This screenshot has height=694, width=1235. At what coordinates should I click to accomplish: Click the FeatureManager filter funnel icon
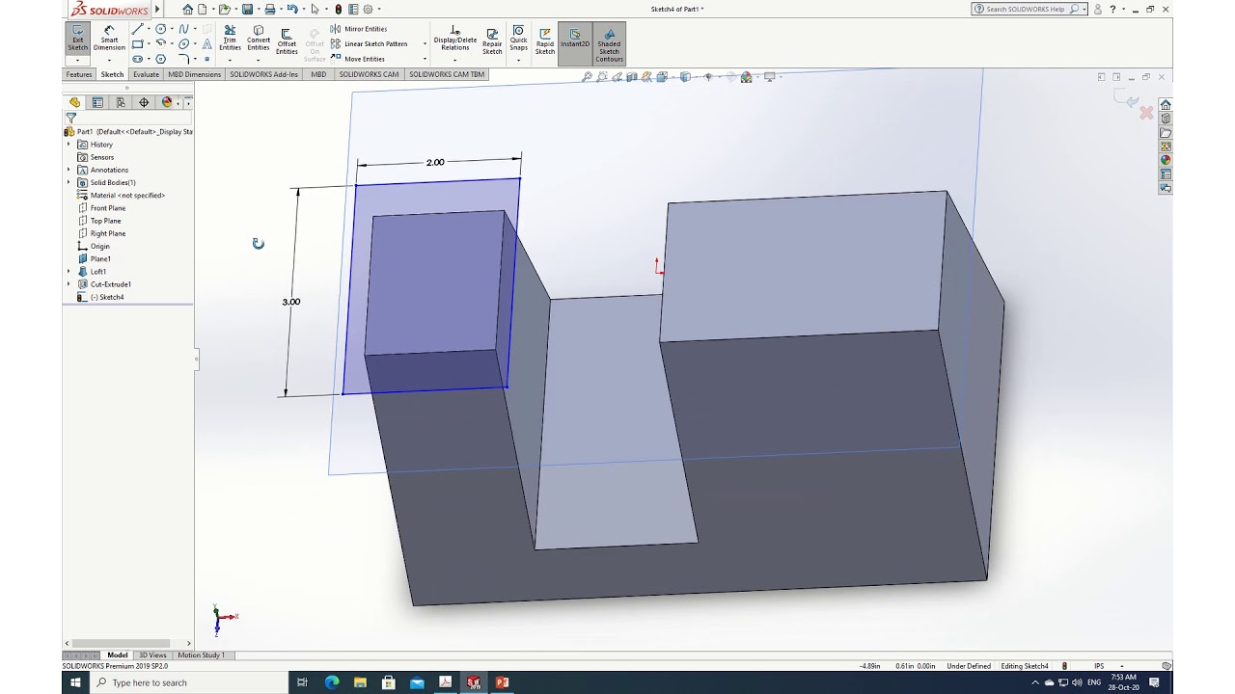70,118
